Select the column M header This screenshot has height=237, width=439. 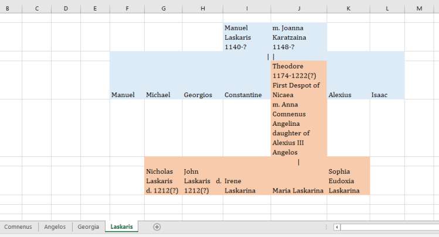pyautogui.click(x=420, y=8)
